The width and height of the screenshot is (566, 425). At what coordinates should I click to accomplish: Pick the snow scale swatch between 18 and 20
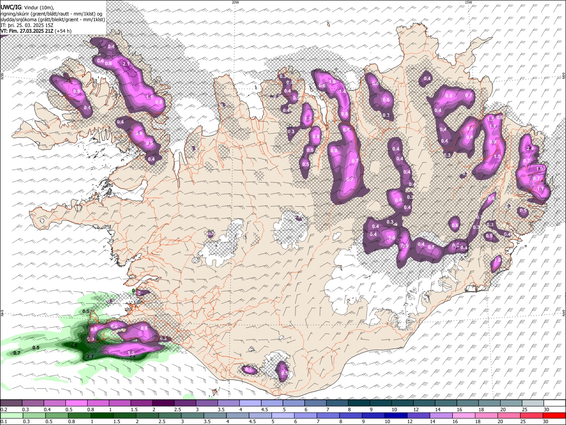click(x=490, y=403)
